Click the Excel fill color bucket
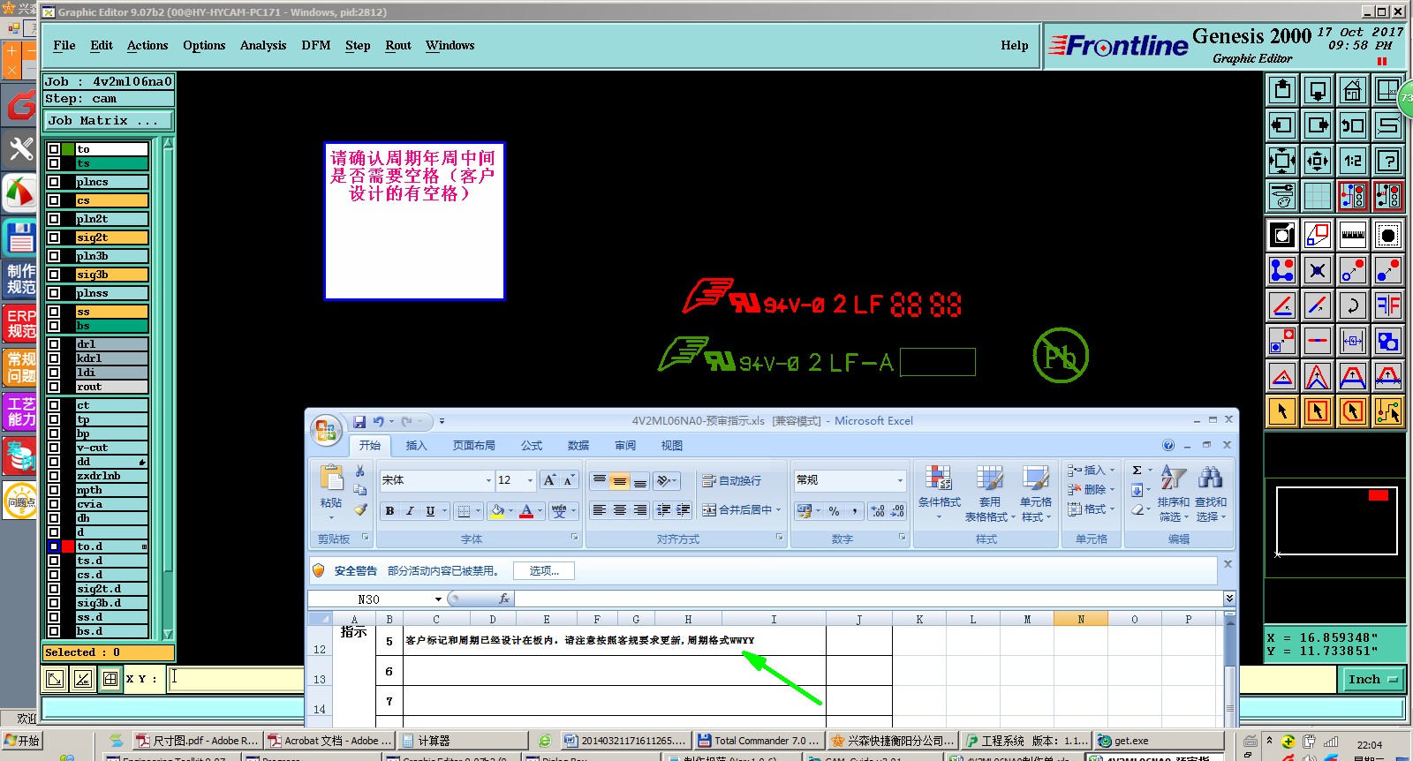The width and height of the screenshot is (1413, 761). (x=498, y=510)
